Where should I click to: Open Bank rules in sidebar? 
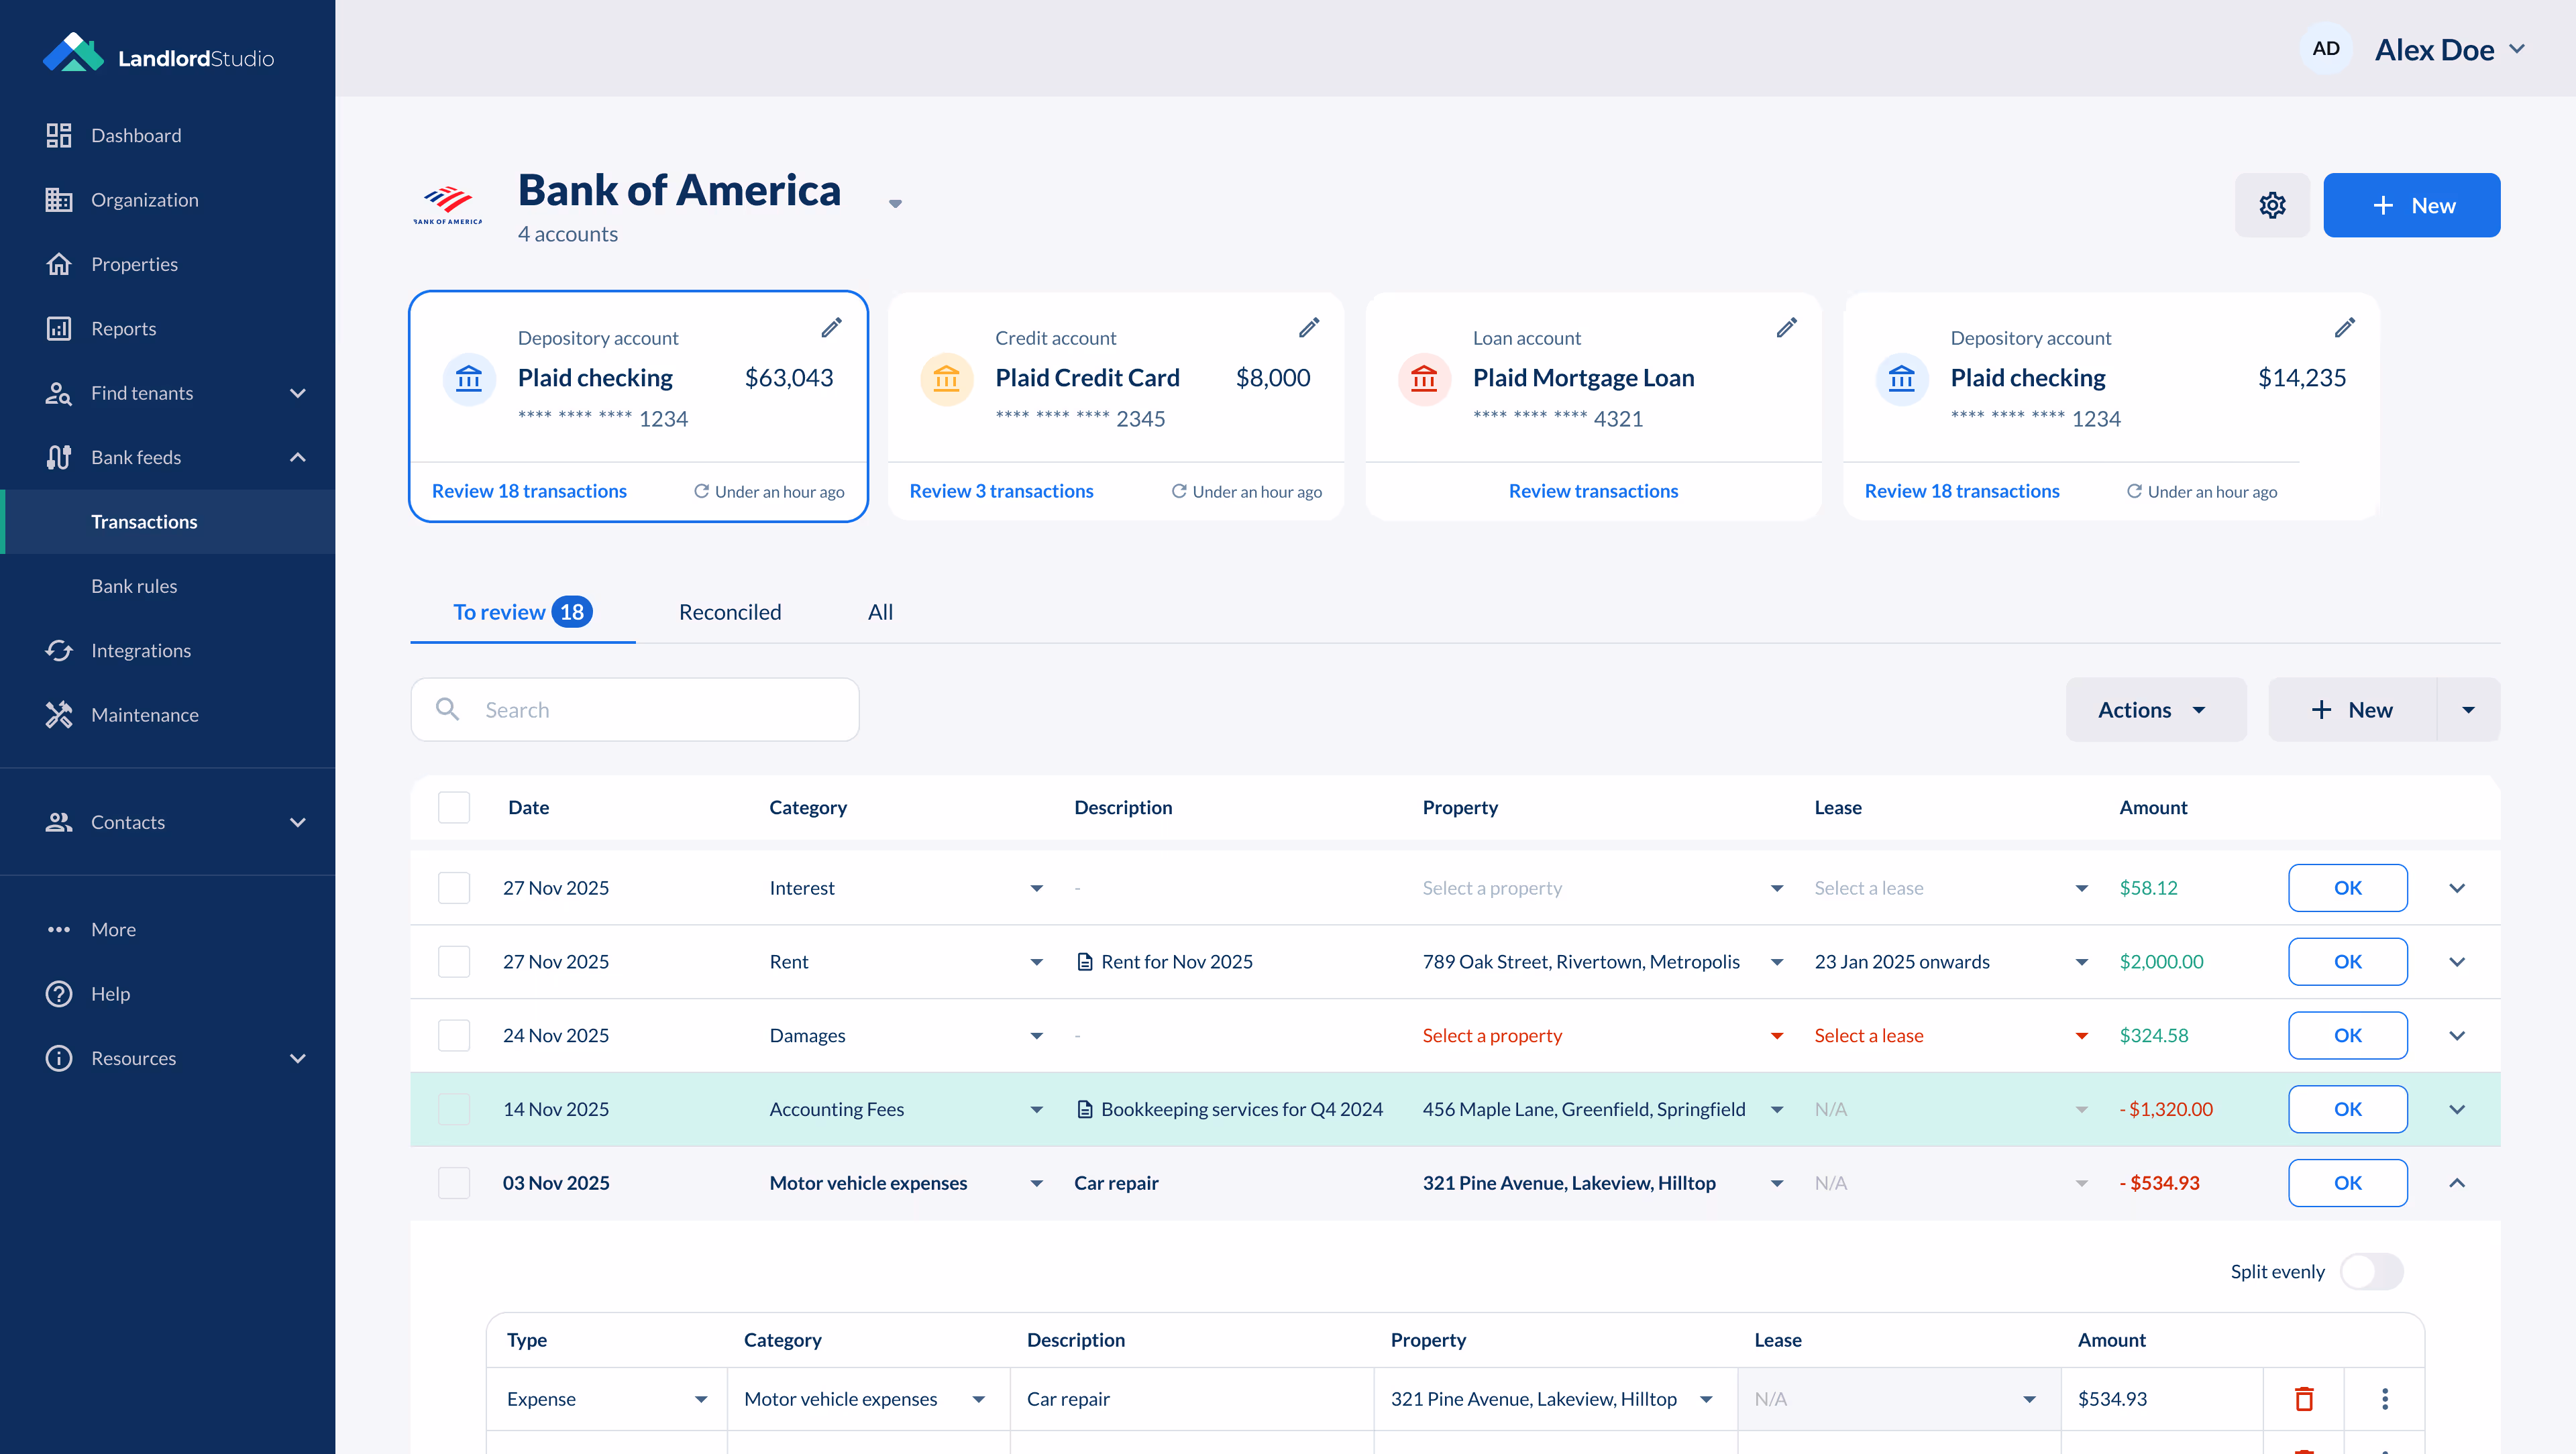tap(134, 586)
